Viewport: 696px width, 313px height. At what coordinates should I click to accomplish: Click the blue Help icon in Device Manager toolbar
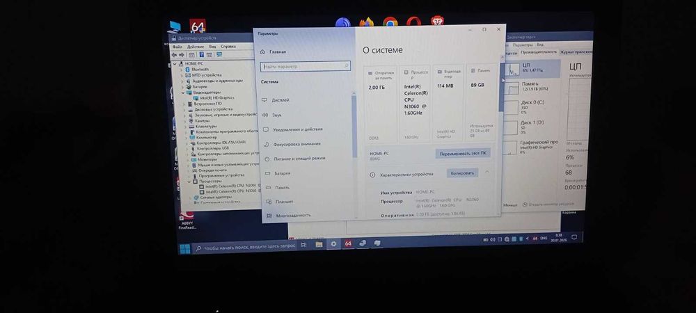tap(202, 54)
